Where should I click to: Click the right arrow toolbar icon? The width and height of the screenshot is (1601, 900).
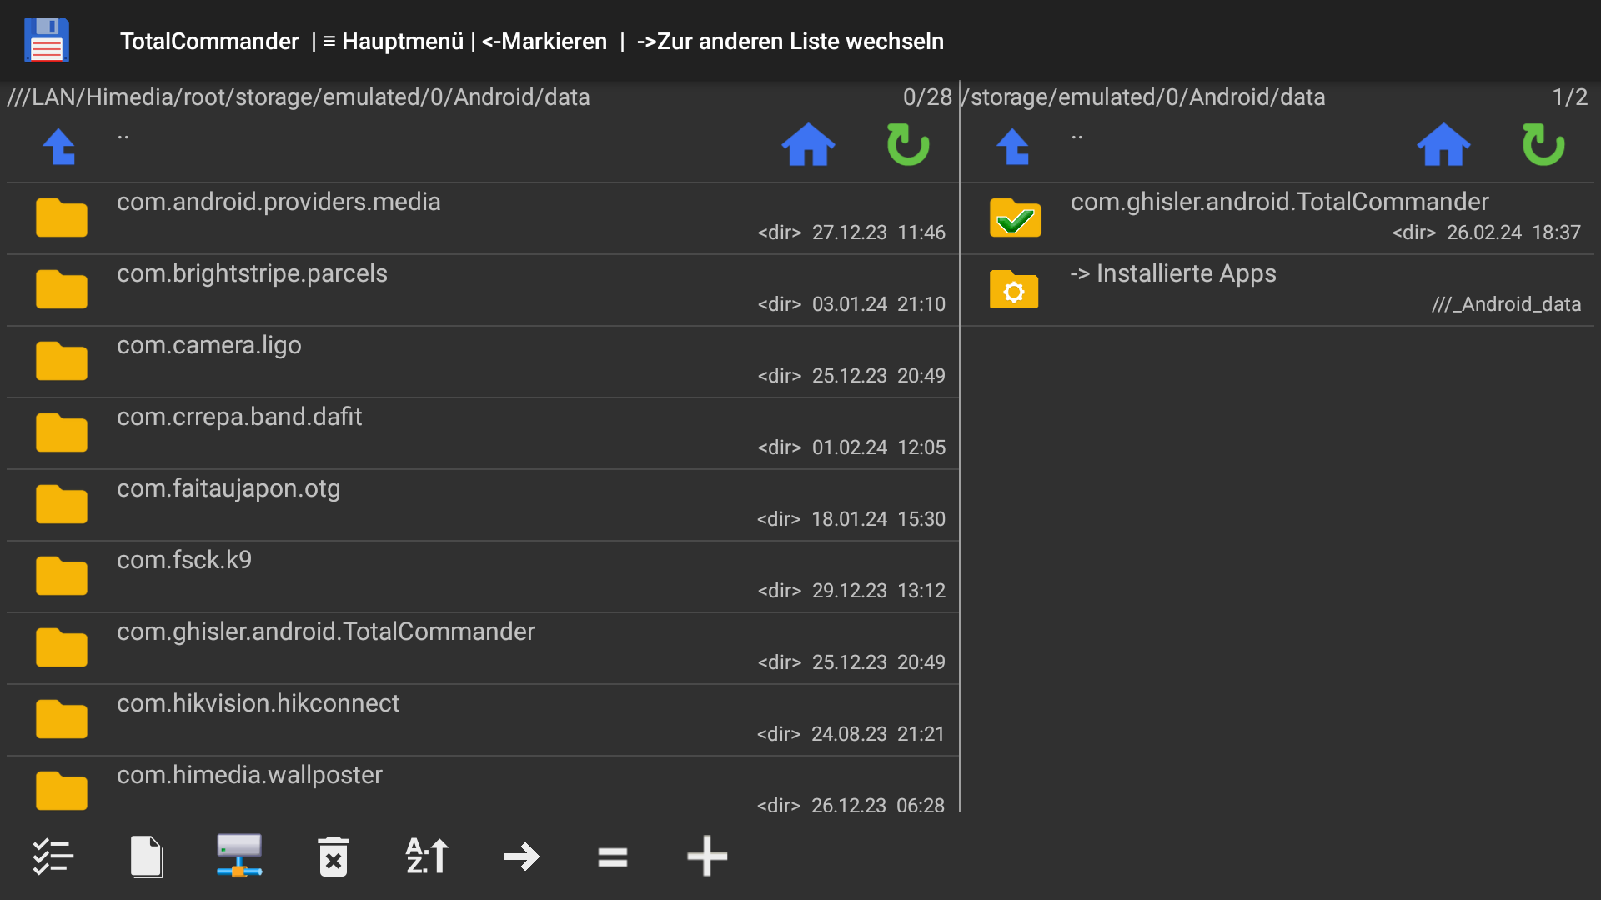coord(521,857)
